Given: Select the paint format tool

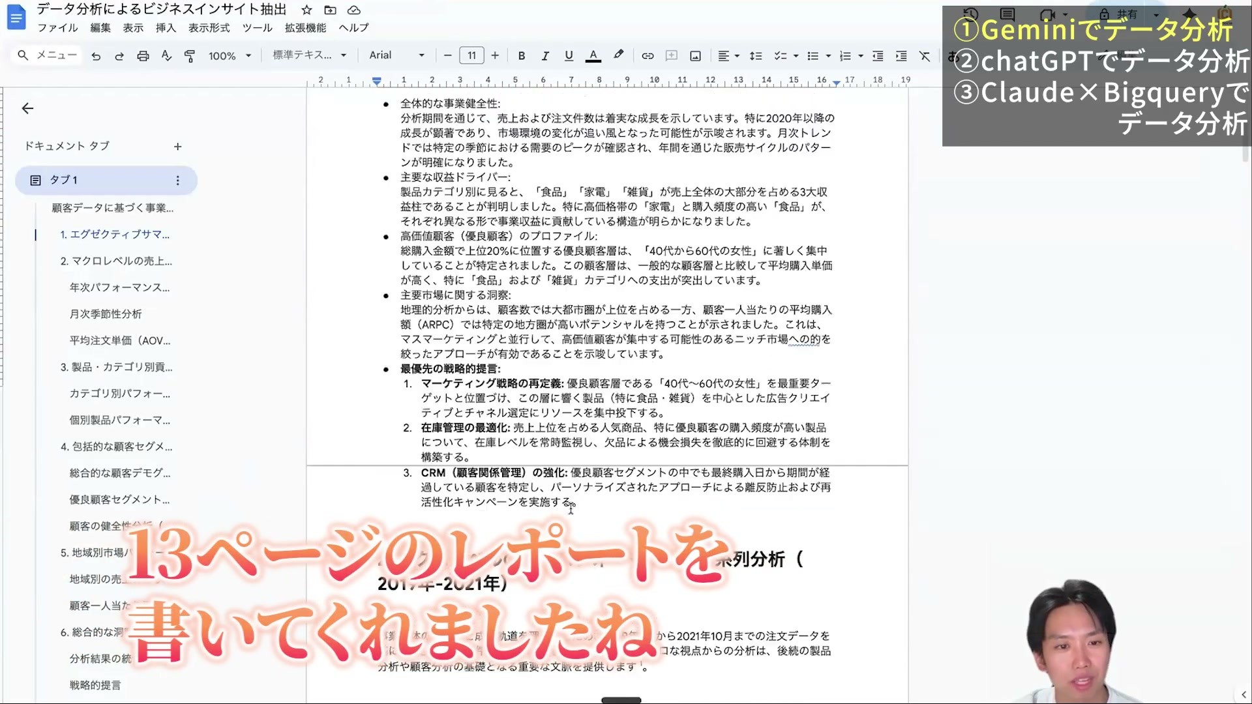Looking at the screenshot, I should pyautogui.click(x=190, y=56).
